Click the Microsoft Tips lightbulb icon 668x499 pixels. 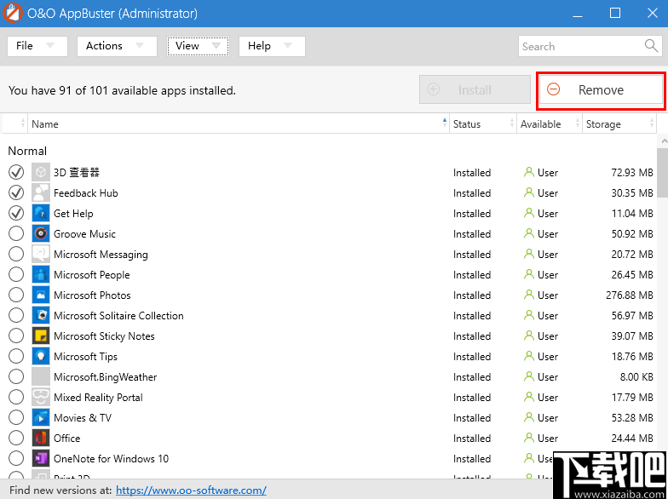click(41, 357)
